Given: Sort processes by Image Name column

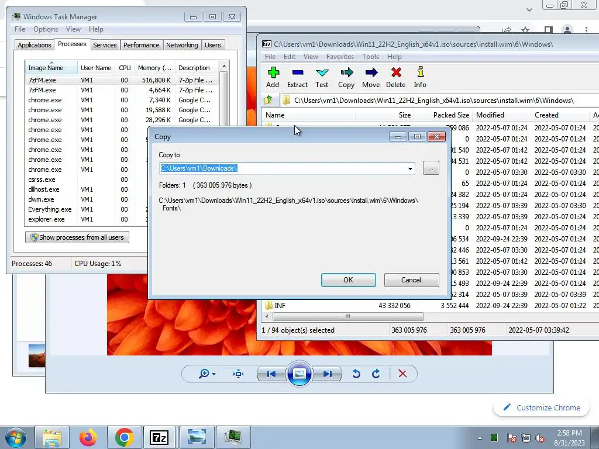Looking at the screenshot, I should (51, 68).
